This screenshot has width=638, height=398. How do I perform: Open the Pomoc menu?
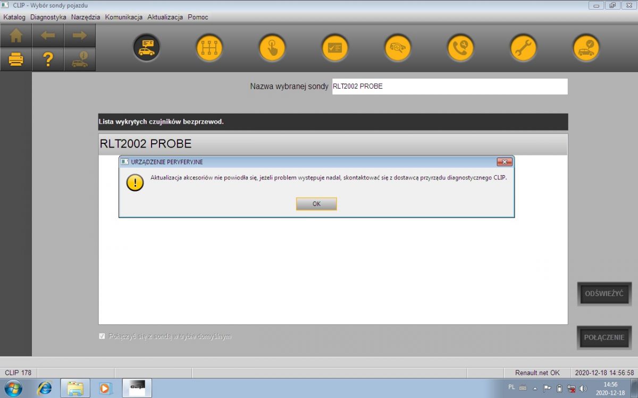point(198,17)
